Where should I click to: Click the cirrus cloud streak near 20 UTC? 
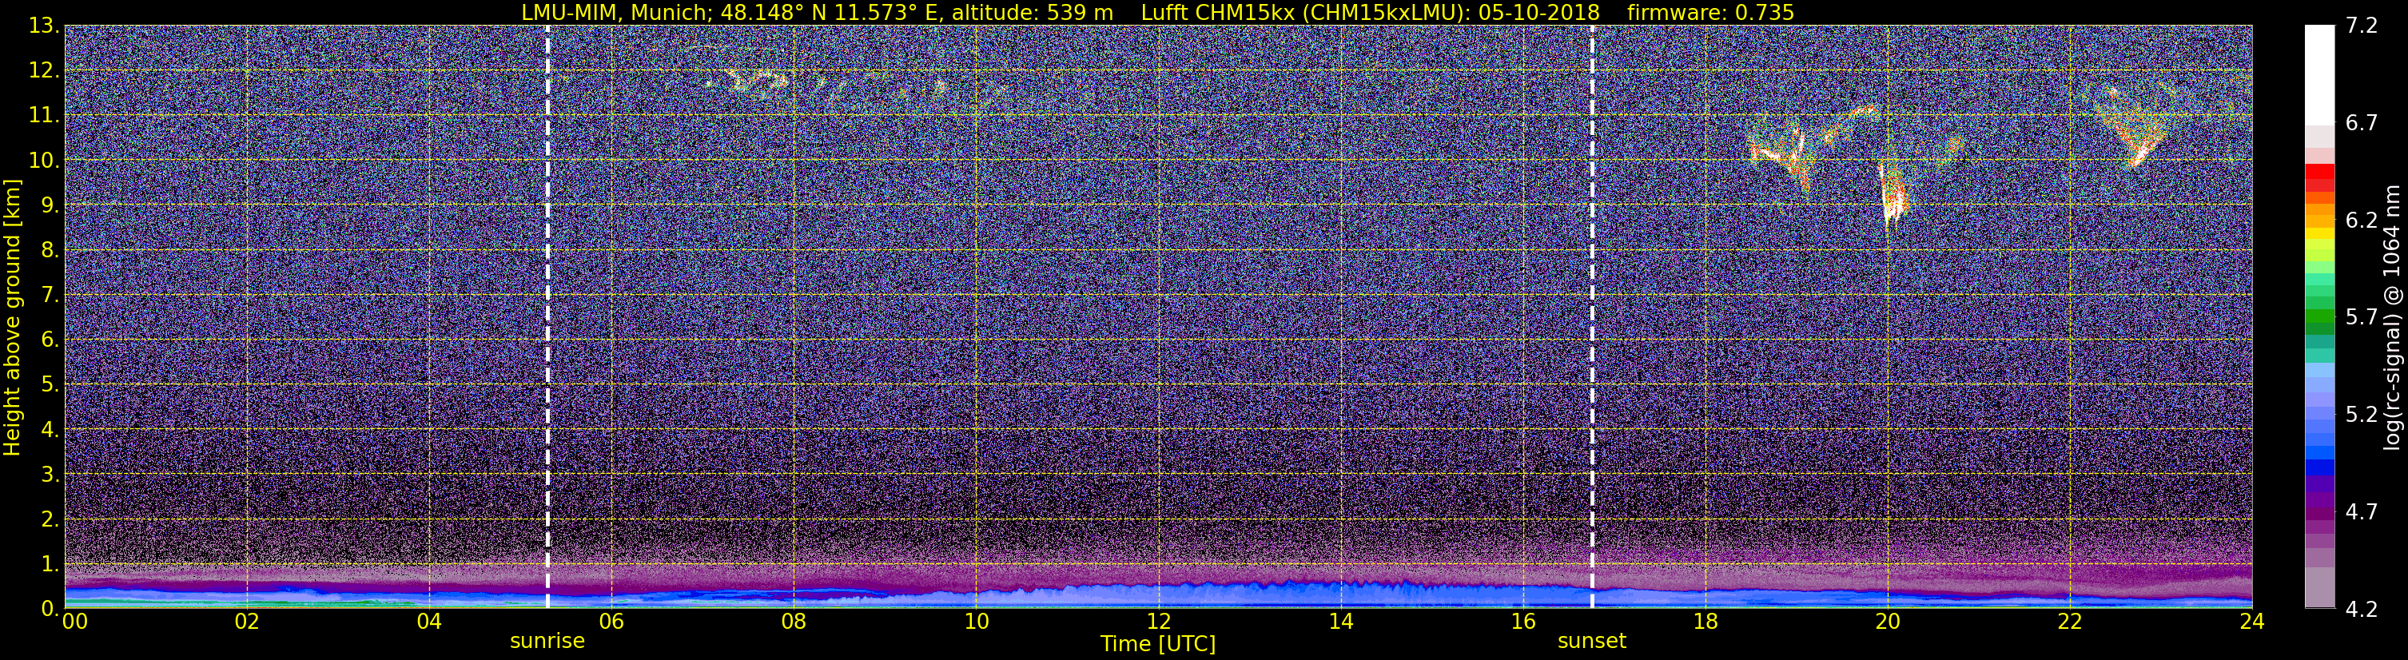[x=1893, y=194]
